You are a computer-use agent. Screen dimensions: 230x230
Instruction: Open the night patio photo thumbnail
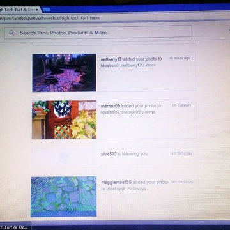(x=64, y=73)
